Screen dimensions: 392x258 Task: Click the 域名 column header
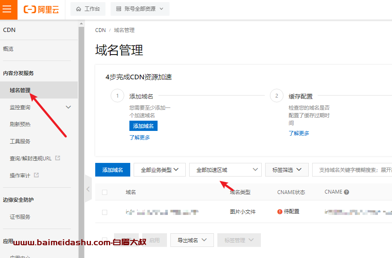click(131, 192)
